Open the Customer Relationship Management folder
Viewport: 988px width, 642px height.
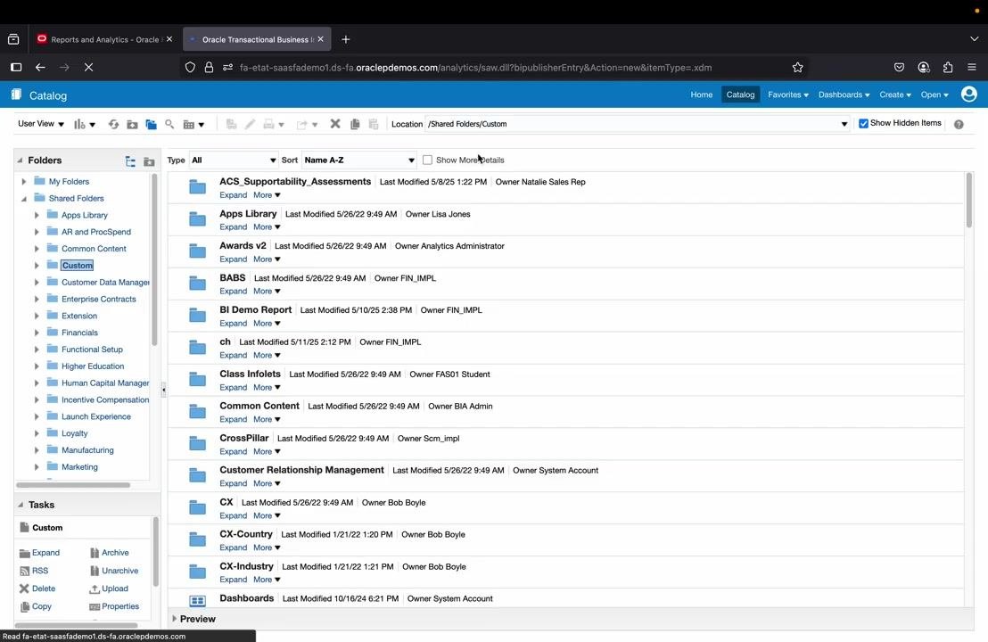(x=301, y=470)
